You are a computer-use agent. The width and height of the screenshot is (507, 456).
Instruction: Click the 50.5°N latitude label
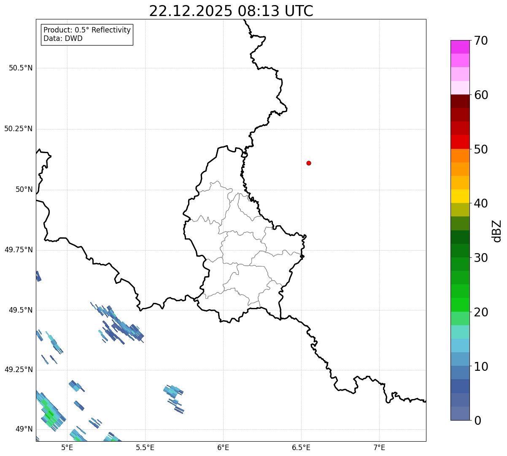pyautogui.click(x=21, y=68)
